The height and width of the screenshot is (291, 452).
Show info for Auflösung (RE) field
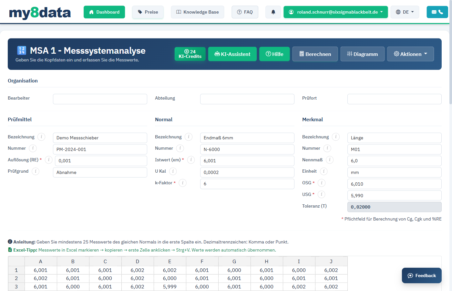click(49, 160)
